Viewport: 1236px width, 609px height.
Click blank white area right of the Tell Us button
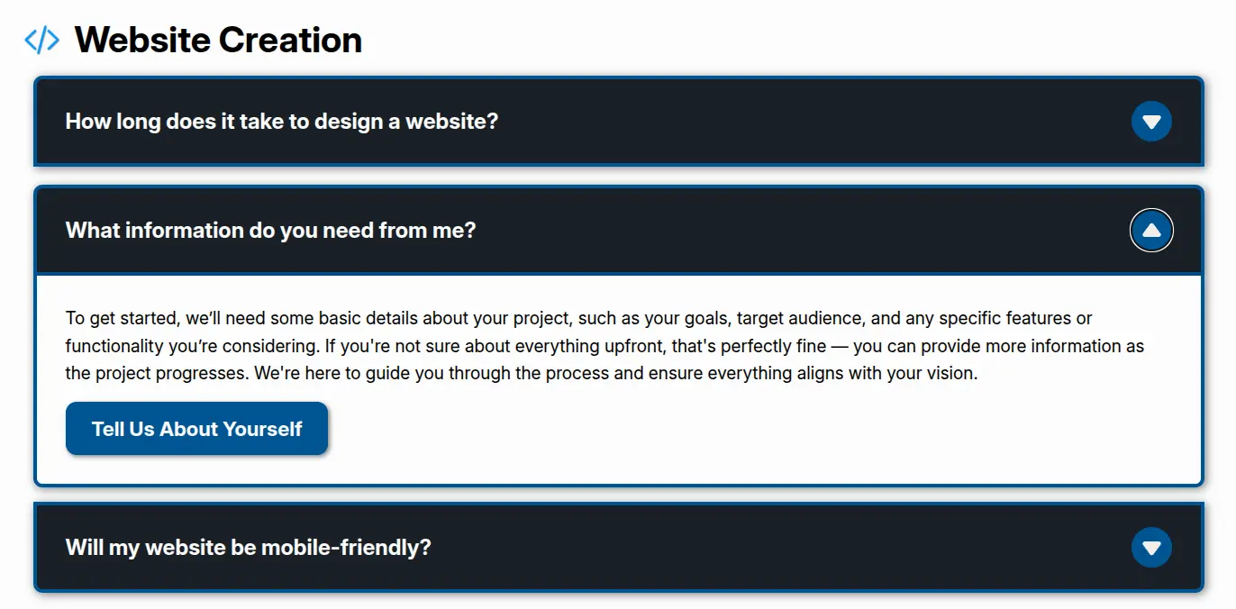point(721,429)
